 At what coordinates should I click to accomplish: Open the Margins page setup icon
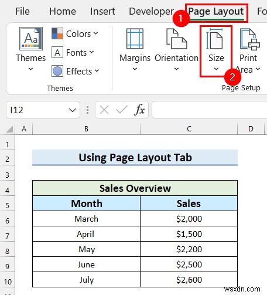tap(135, 39)
